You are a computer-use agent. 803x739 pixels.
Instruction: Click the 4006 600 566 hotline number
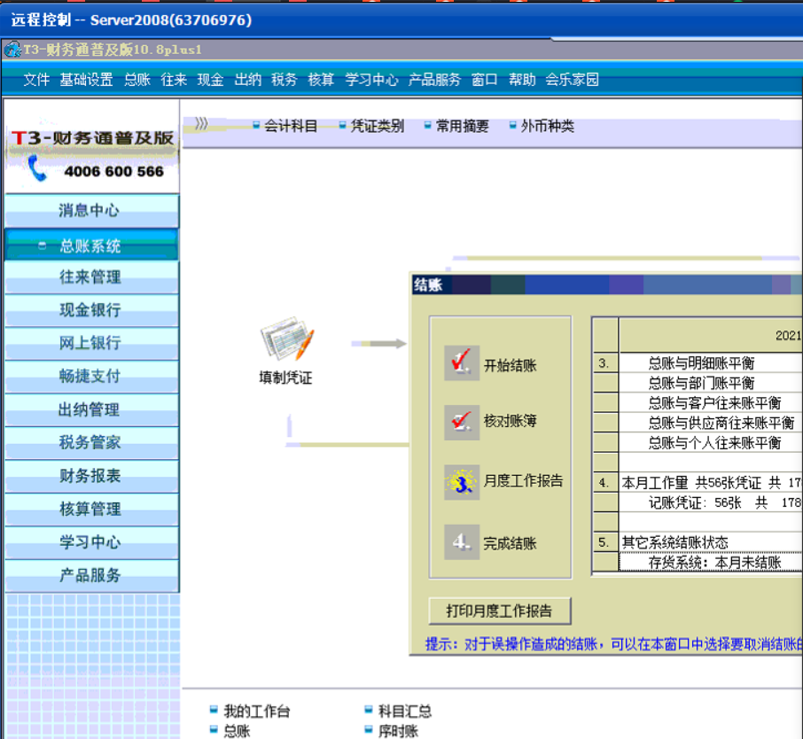click(x=113, y=171)
